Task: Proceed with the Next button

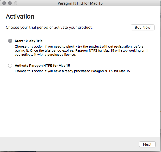Action: tap(147, 144)
